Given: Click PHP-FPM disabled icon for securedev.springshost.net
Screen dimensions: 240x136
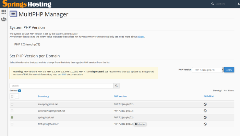Looking at the screenshot, I should [x=205, y=111].
